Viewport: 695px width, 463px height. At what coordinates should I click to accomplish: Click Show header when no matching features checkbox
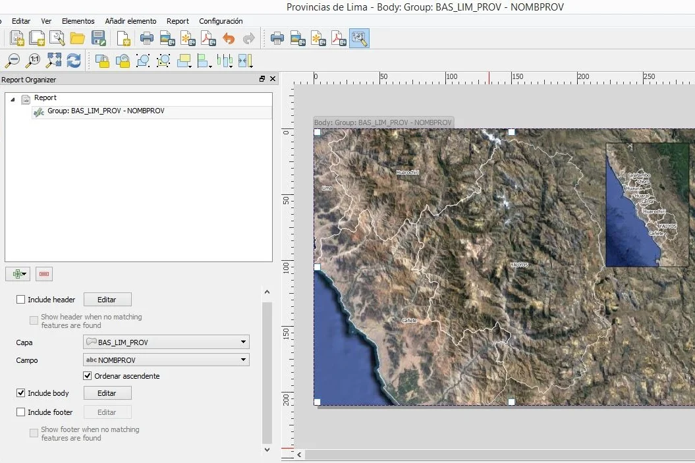pyautogui.click(x=34, y=320)
